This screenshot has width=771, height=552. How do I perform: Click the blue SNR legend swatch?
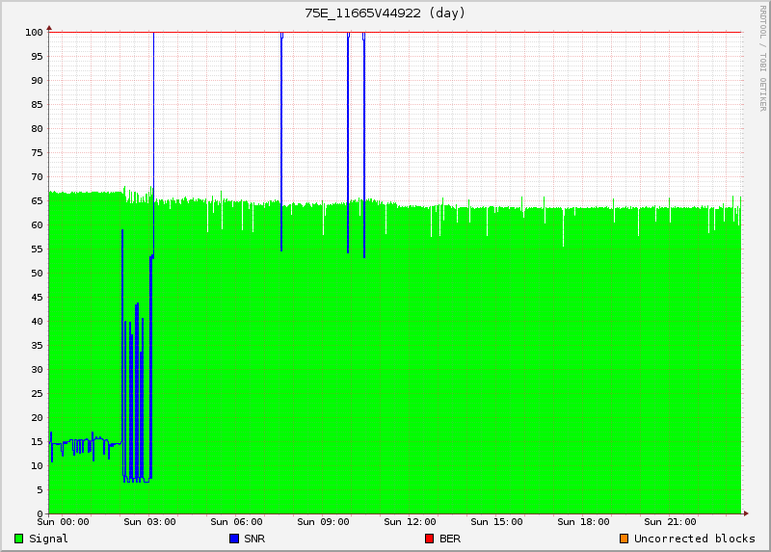[234, 539]
